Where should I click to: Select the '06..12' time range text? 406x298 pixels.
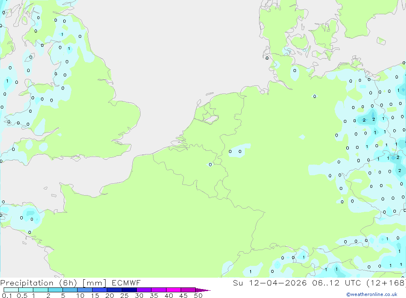pos(326,283)
